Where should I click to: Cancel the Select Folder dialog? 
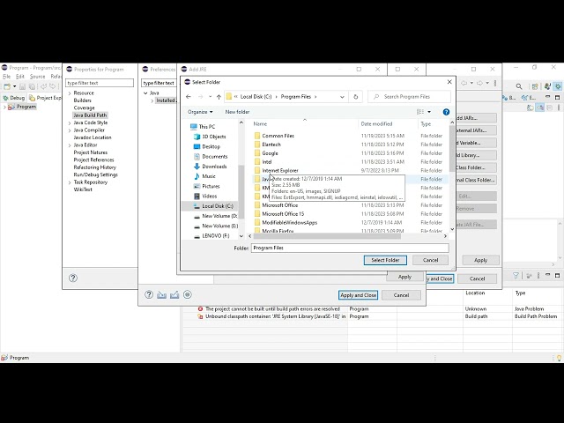click(x=431, y=260)
